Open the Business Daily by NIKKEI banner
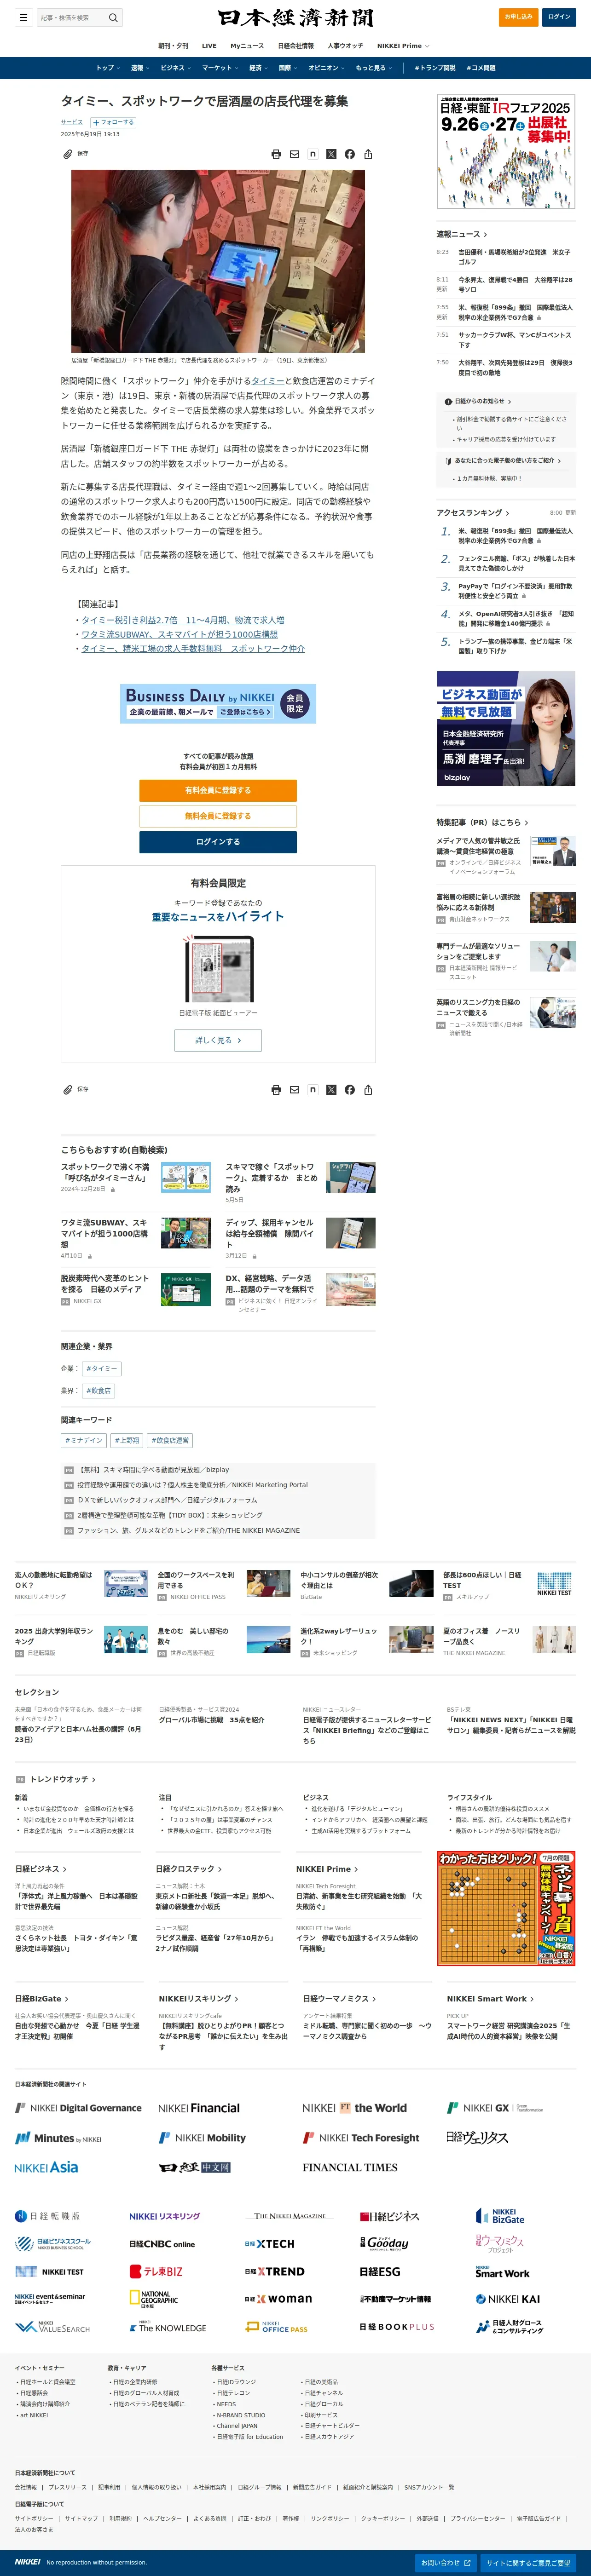Viewport: 591px width, 2576px height. pyautogui.click(x=218, y=704)
